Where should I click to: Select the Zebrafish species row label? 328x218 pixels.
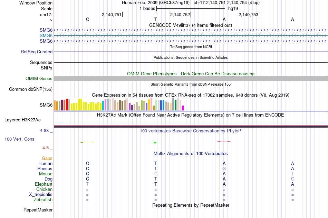[43, 200]
